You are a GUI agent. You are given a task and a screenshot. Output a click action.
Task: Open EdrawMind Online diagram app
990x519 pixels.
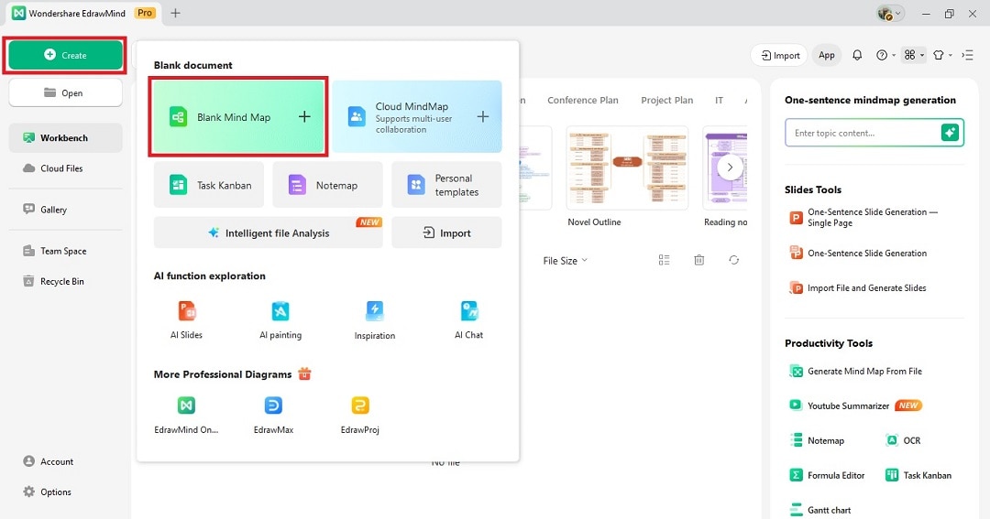(x=186, y=415)
